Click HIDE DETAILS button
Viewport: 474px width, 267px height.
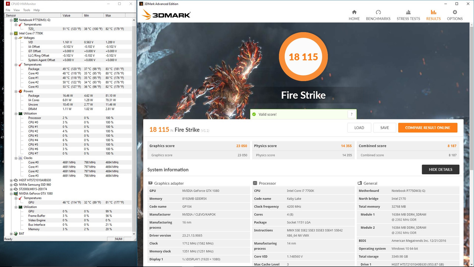coord(441,169)
